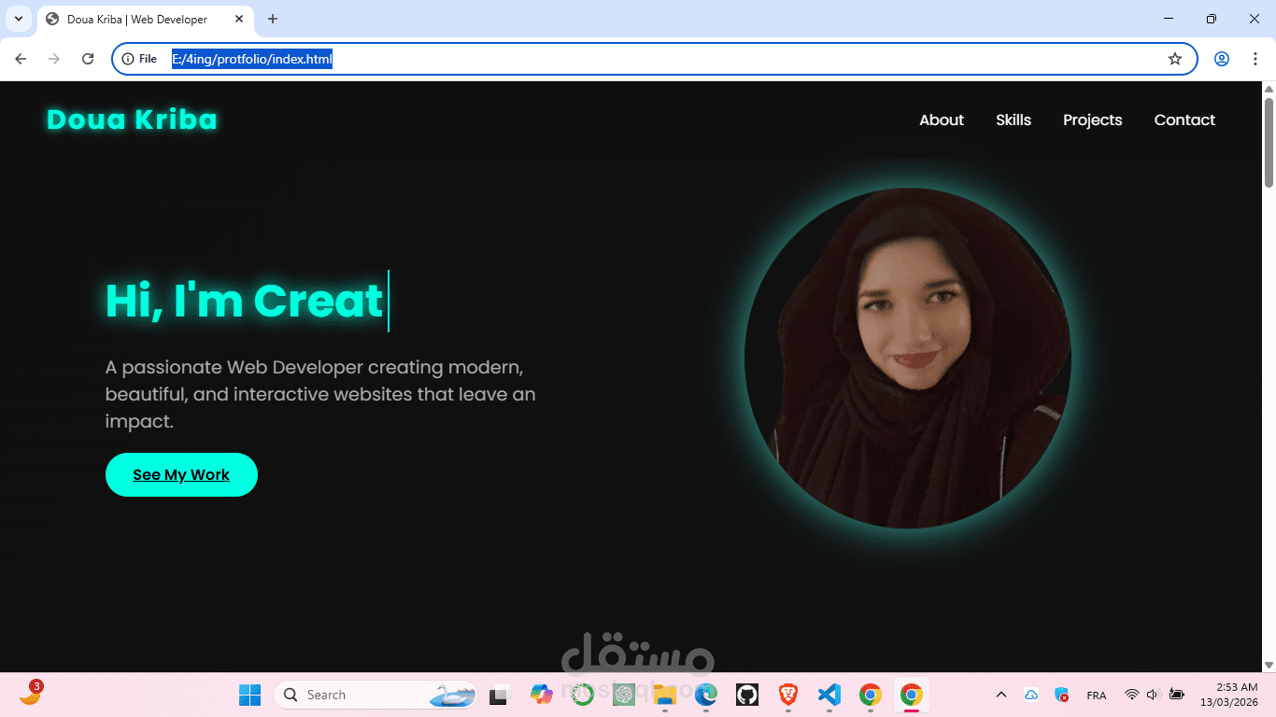Image resolution: width=1276 pixels, height=717 pixels.
Task: Click the File site-info icon in address bar
Action: tap(139, 59)
